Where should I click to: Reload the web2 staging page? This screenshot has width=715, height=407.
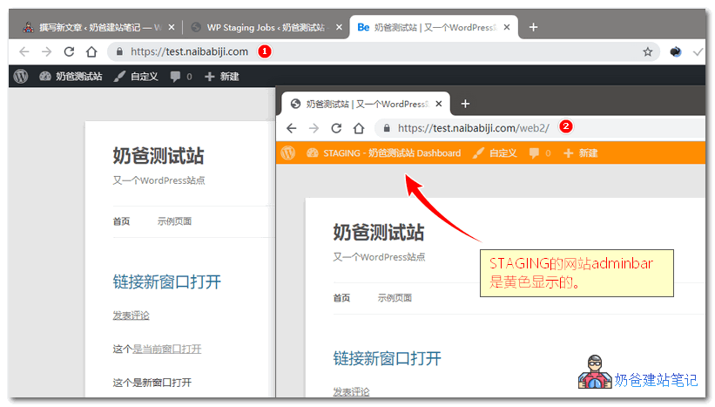tap(336, 128)
